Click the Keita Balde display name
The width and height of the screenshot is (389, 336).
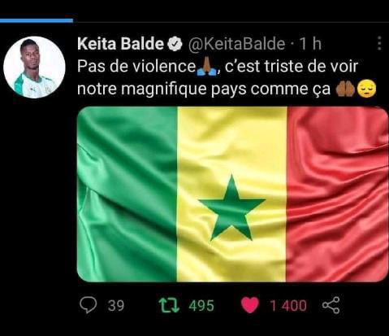121,43
